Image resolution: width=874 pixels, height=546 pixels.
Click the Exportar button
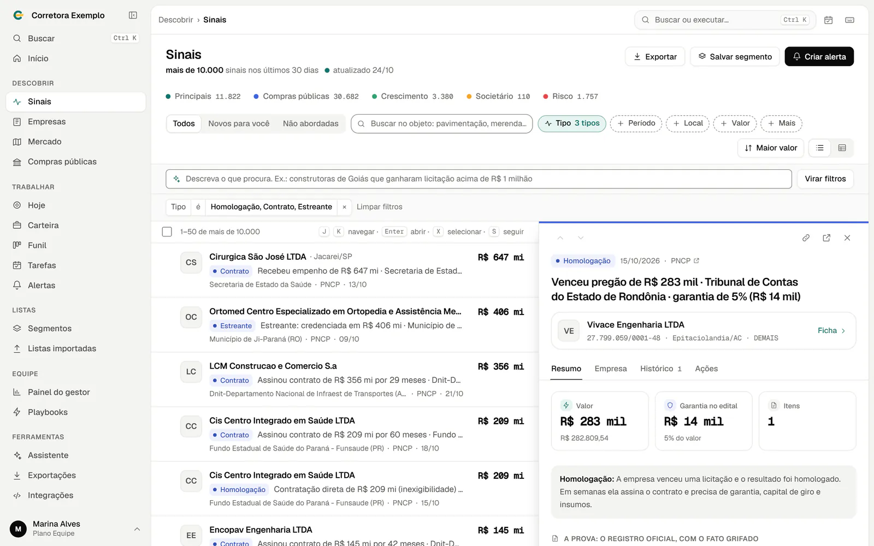(655, 57)
